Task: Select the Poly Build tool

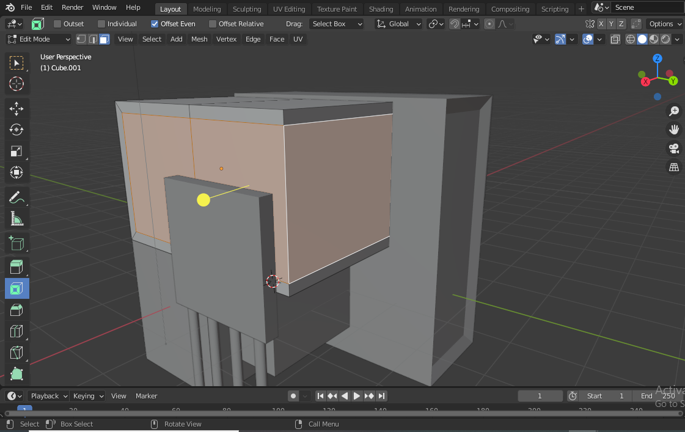Action: [16, 374]
